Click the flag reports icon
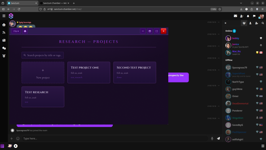266x150 pixels. coord(254,16)
